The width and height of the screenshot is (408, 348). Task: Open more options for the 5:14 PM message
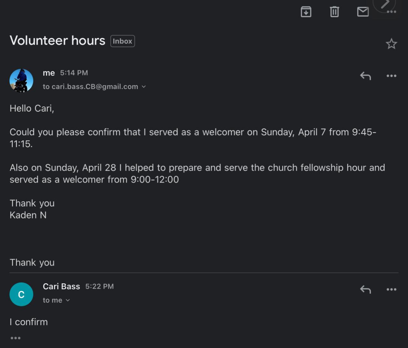tap(391, 76)
